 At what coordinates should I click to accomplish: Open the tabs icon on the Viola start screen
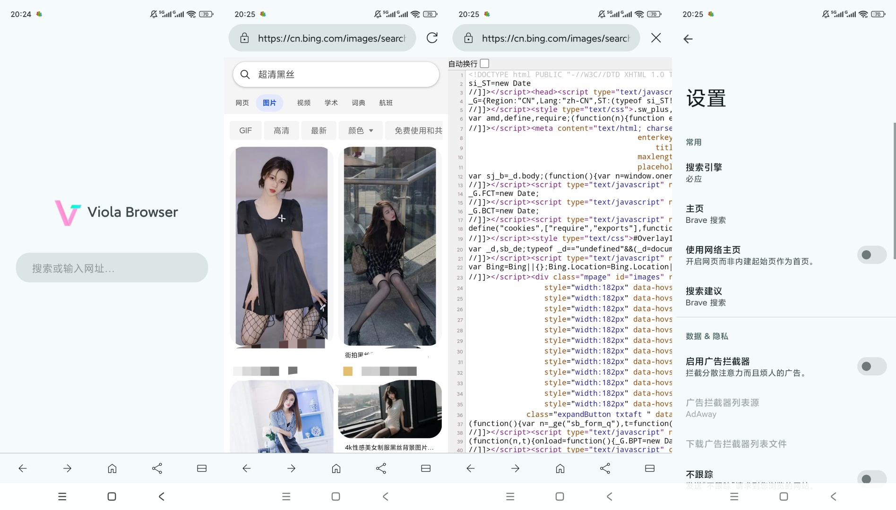click(202, 468)
